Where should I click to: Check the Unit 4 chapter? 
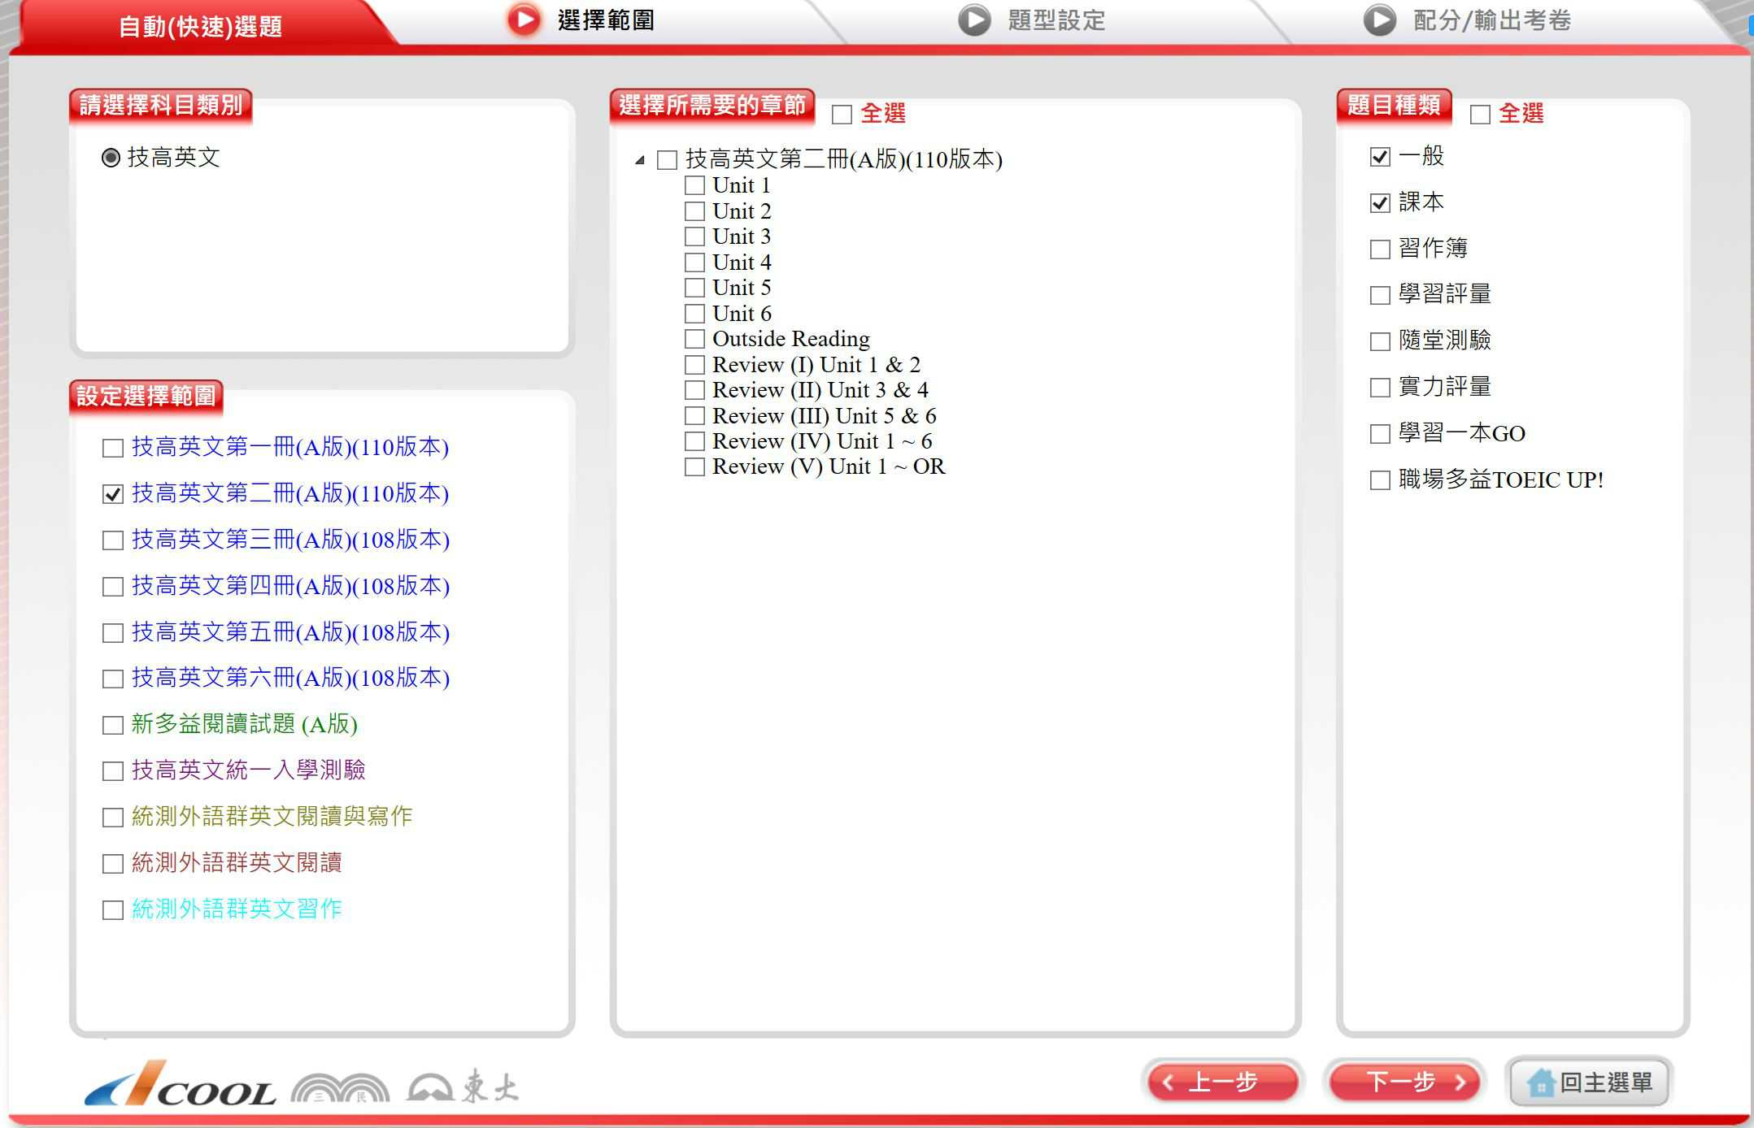694,262
